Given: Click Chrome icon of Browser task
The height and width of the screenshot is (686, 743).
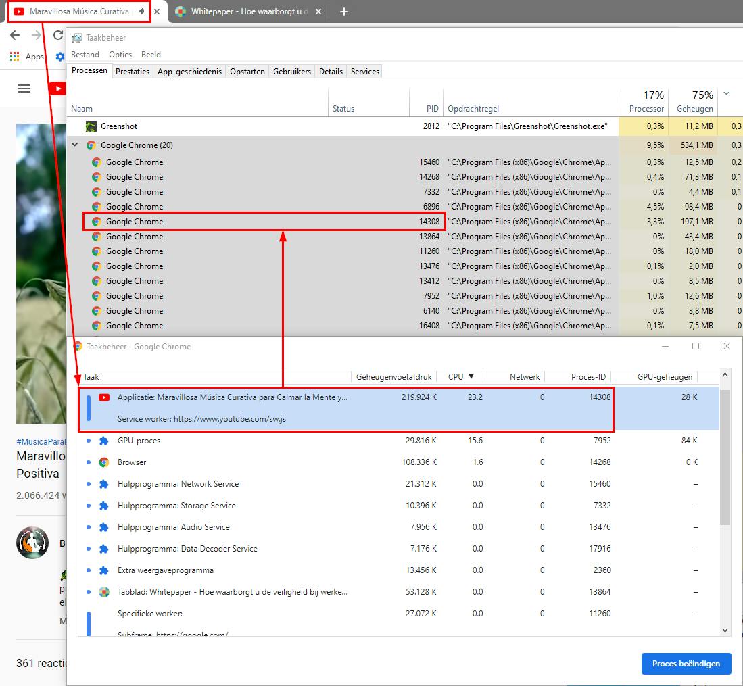Looking at the screenshot, I should coord(104,462).
